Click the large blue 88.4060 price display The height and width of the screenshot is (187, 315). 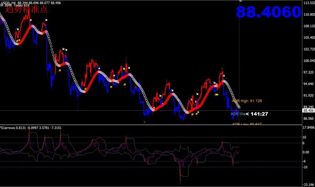pos(269,12)
